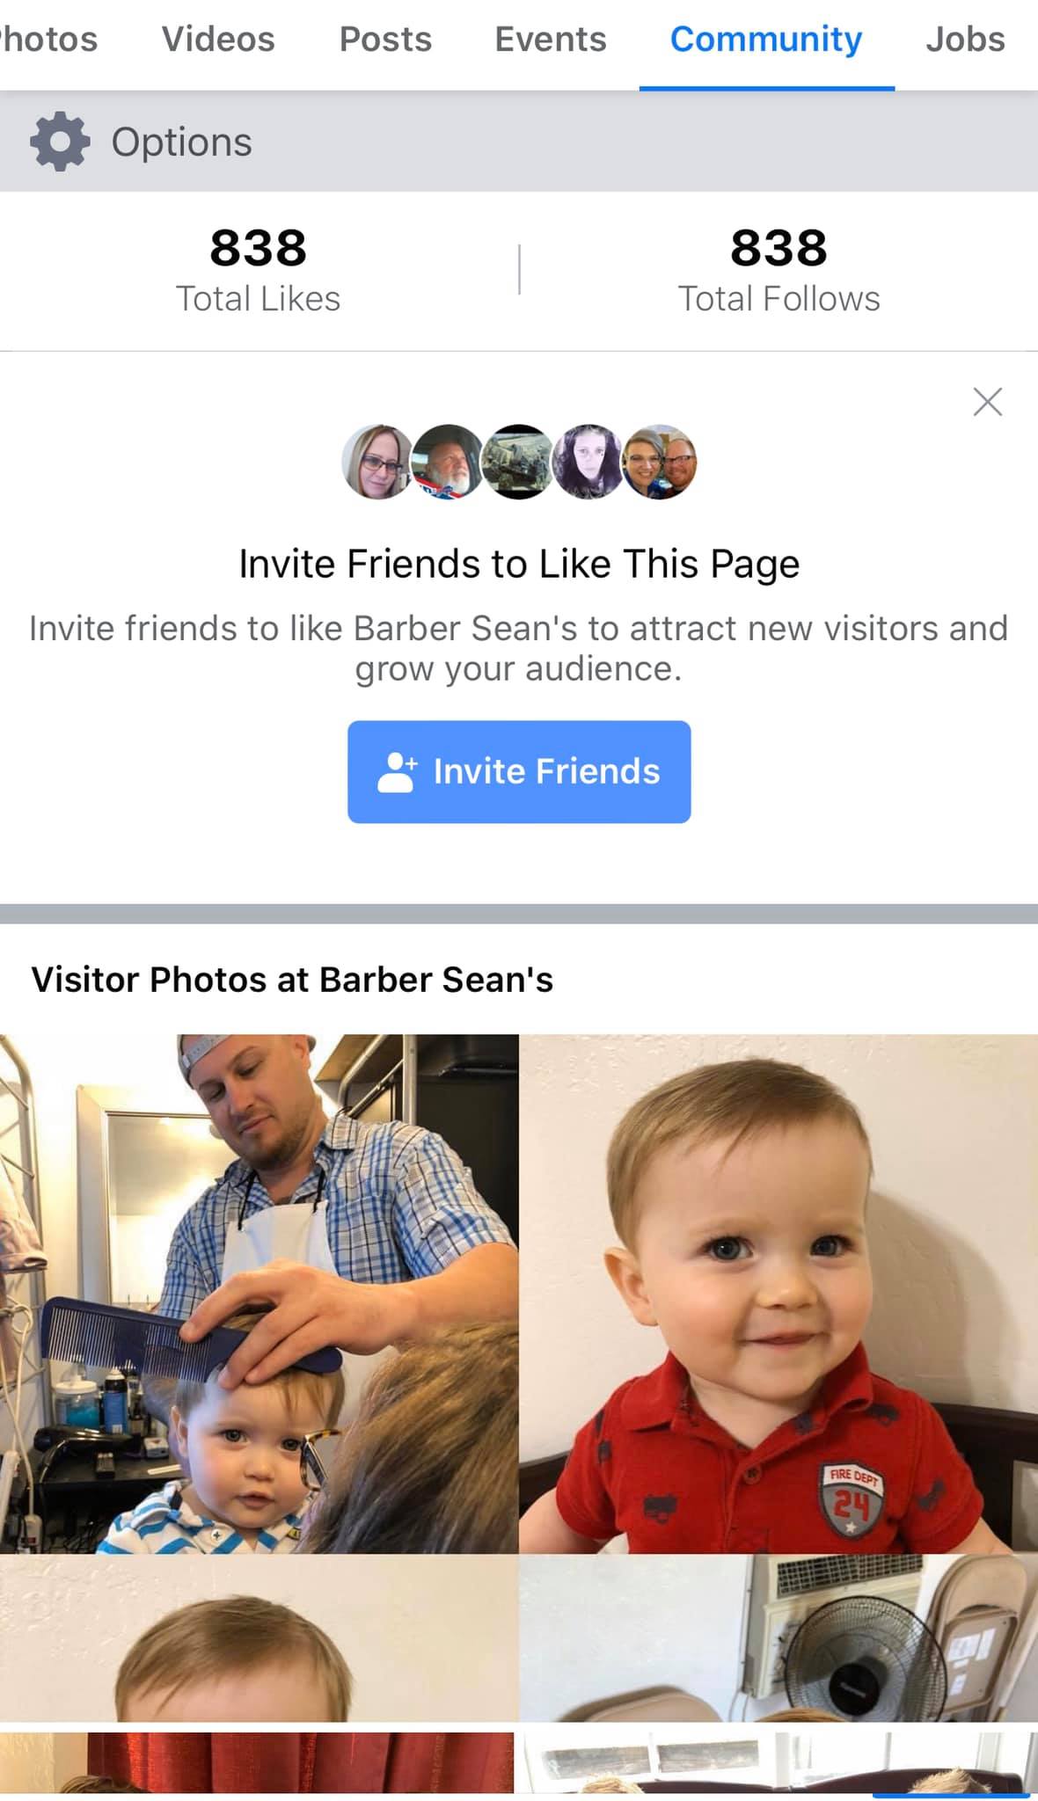Switch to the Posts tab

[385, 40]
